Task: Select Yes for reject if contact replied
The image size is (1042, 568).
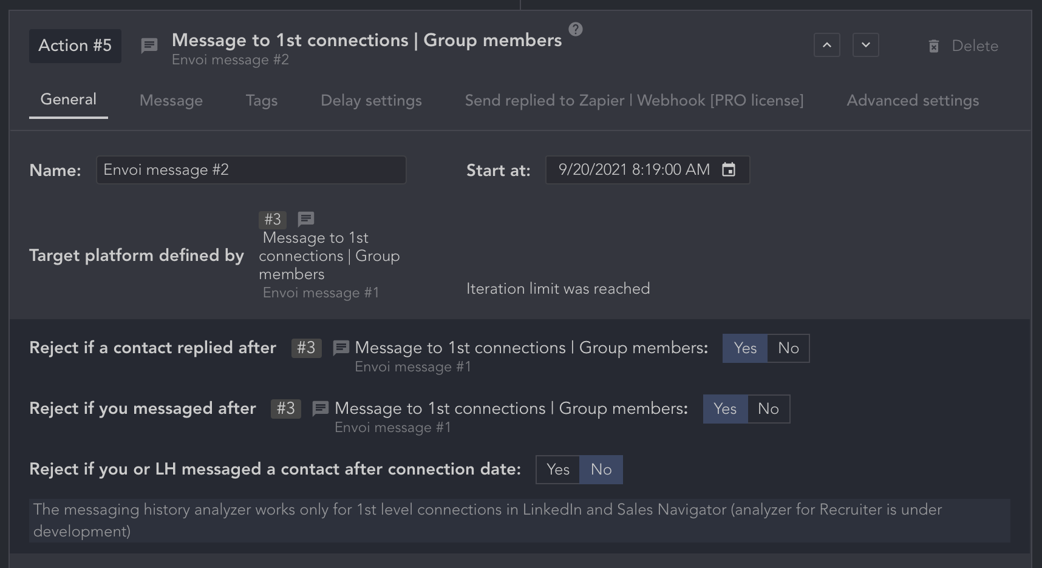Action: (x=745, y=348)
